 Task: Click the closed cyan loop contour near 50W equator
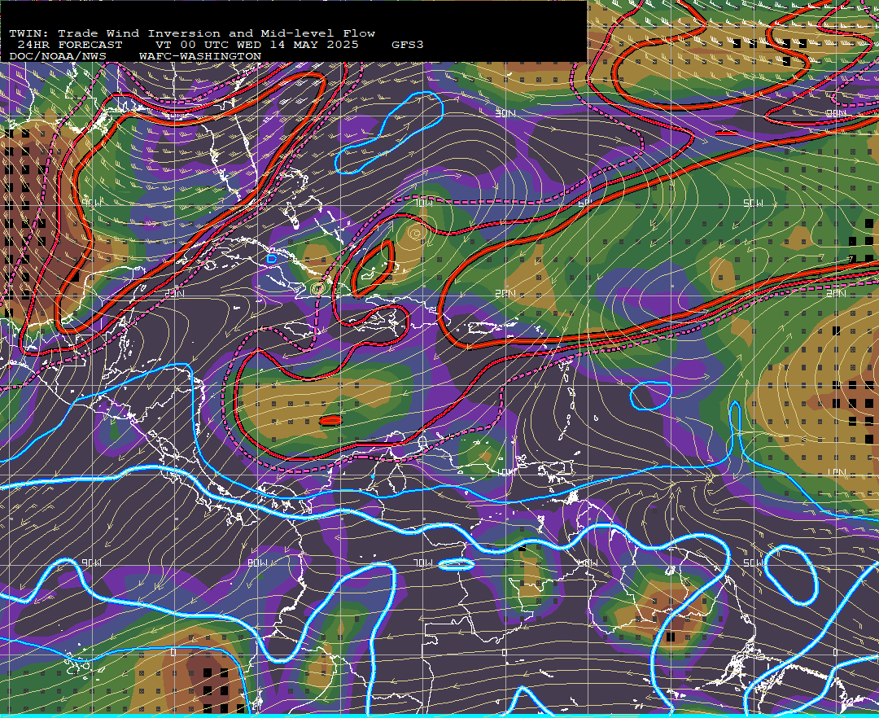[x=792, y=575]
